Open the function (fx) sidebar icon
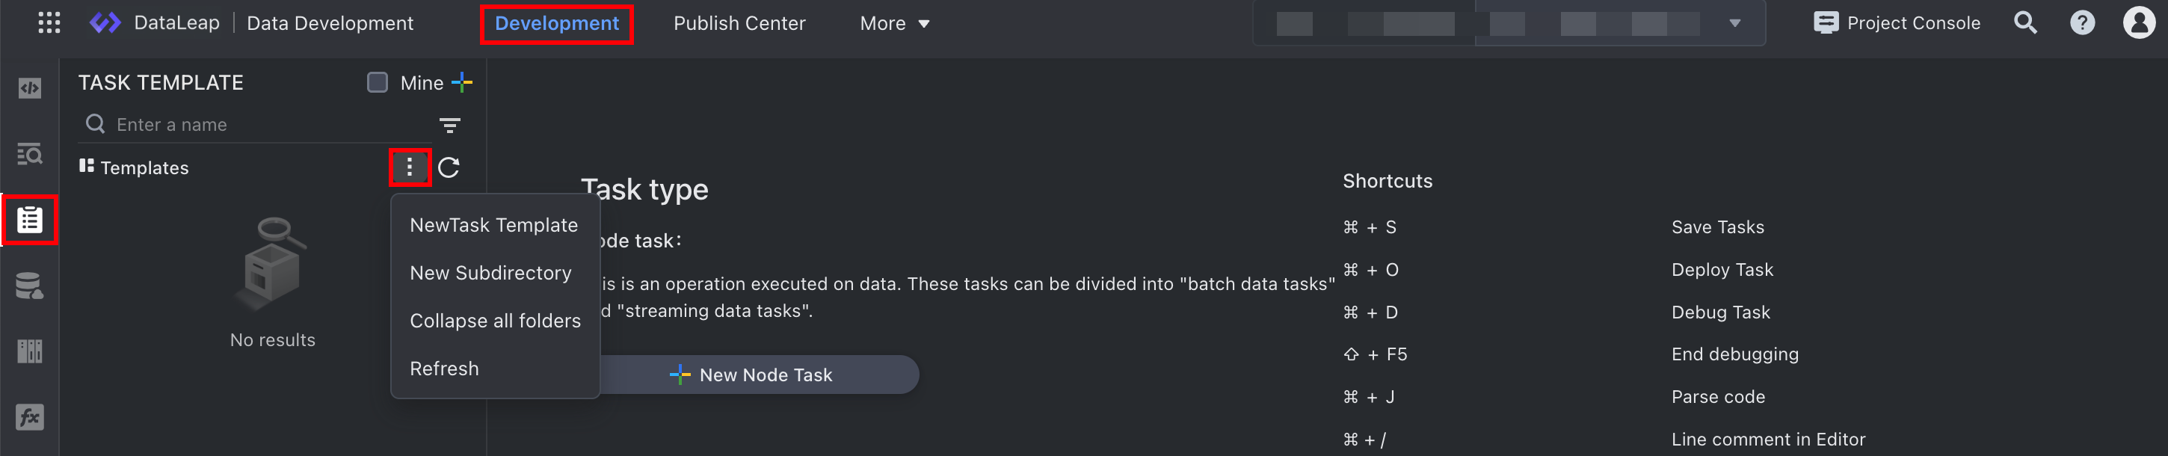Viewport: 2168px width, 456px height. click(x=29, y=416)
